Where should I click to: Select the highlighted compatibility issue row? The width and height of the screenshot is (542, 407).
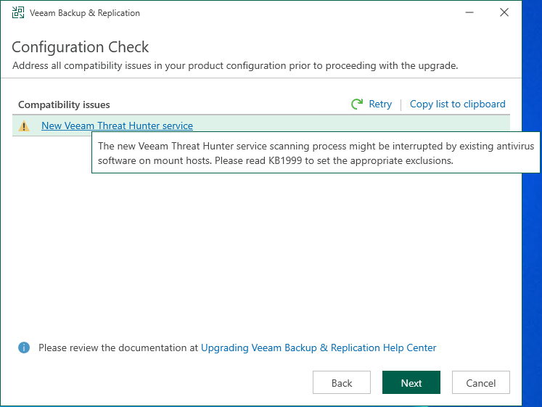261,126
